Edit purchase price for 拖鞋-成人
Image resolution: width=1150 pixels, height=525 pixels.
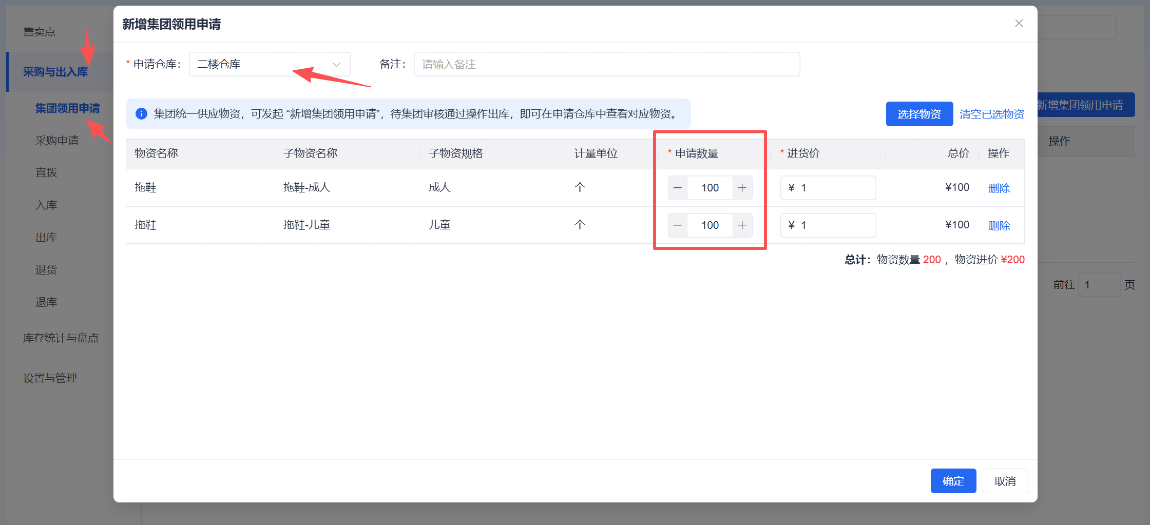click(828, 188)
